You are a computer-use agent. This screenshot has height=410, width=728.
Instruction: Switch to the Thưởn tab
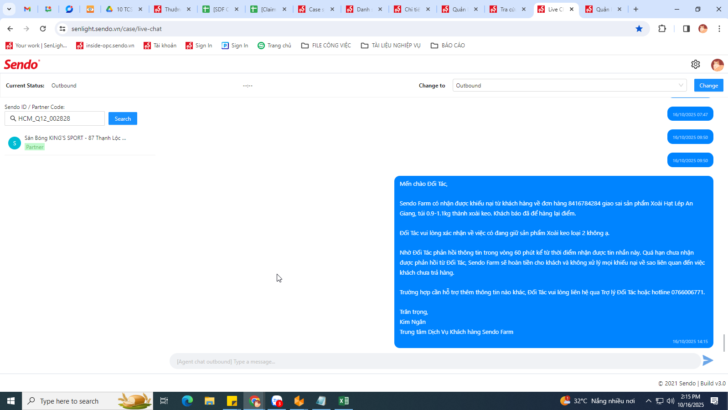[172, 9]
